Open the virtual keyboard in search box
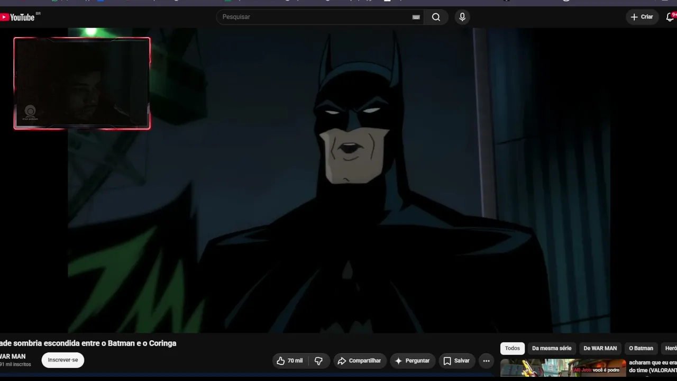 click(x=416, y=17)
